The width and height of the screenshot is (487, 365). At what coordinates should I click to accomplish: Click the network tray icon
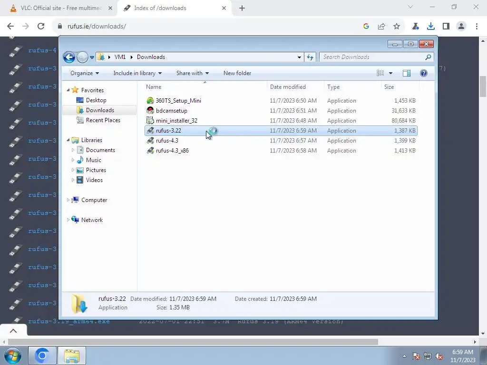tap(428, 356)
